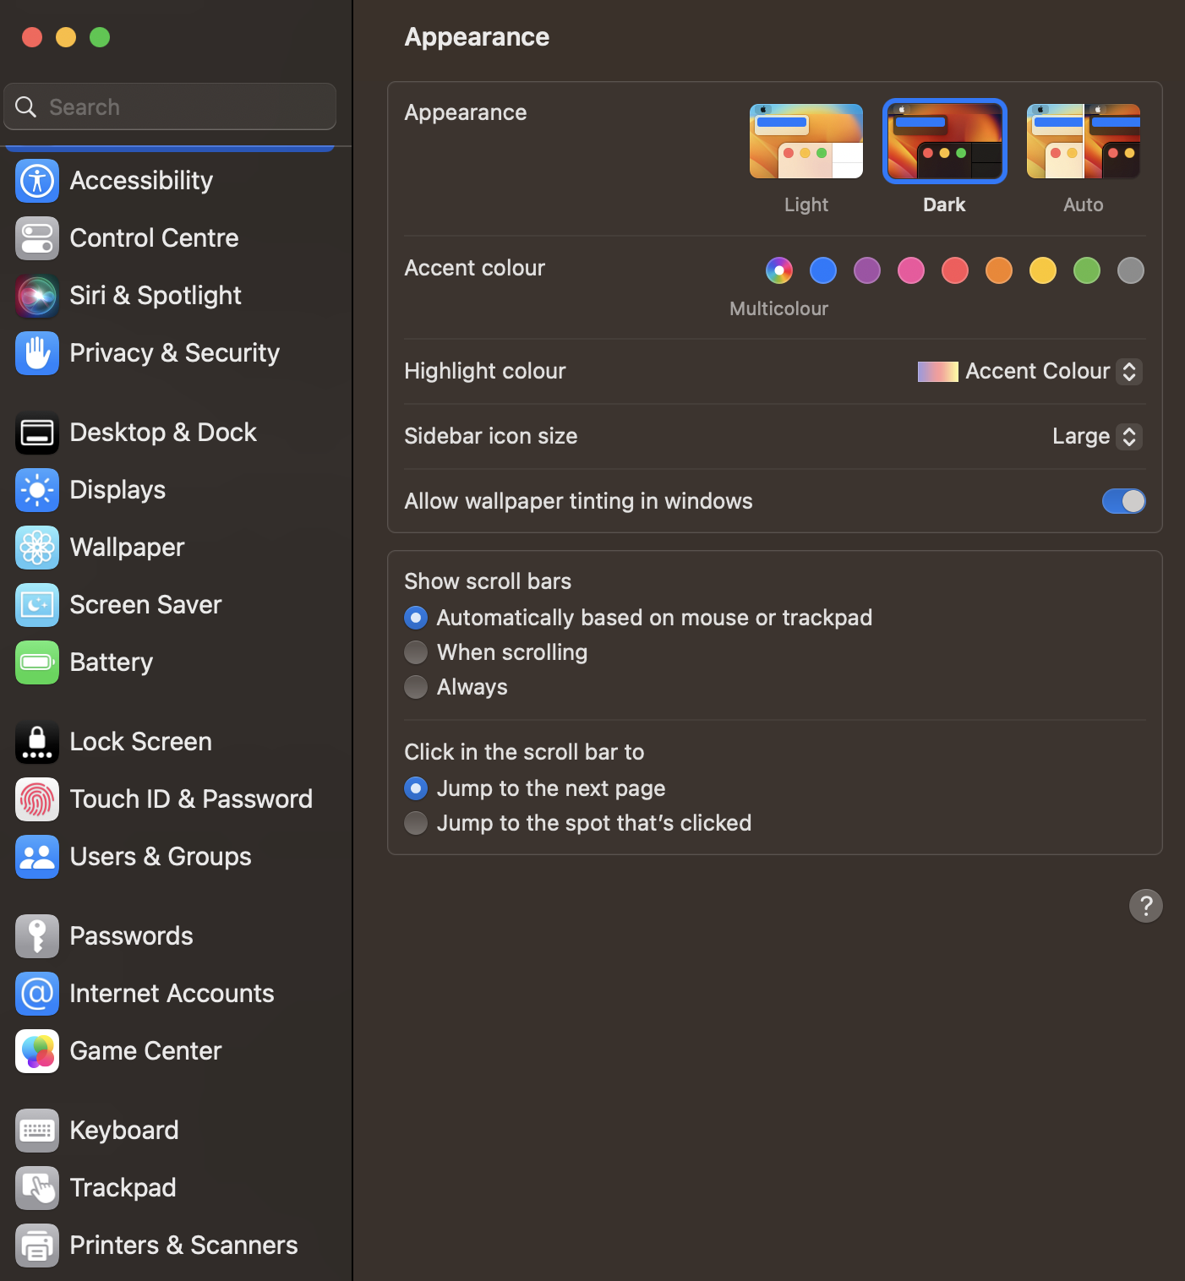1185x1281 pixels.
Task: Go to Privacy & Security label
Action: point(174,353)
